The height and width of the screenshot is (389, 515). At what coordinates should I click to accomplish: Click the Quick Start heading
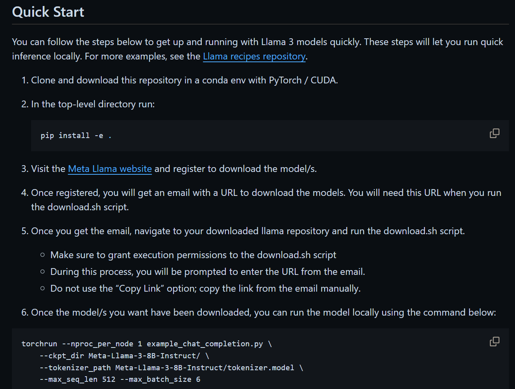48,12
